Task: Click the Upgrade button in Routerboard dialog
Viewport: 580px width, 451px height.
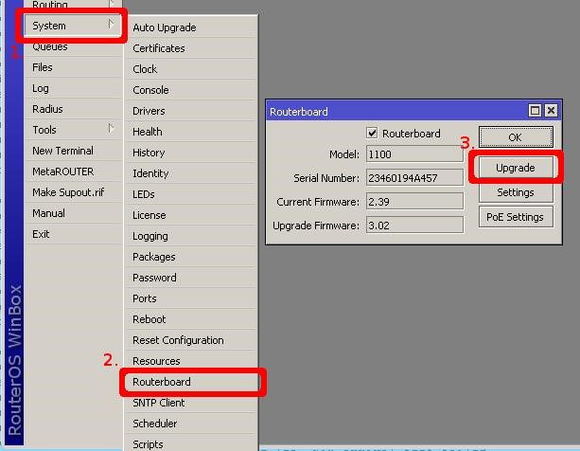Action: (515, 168)
